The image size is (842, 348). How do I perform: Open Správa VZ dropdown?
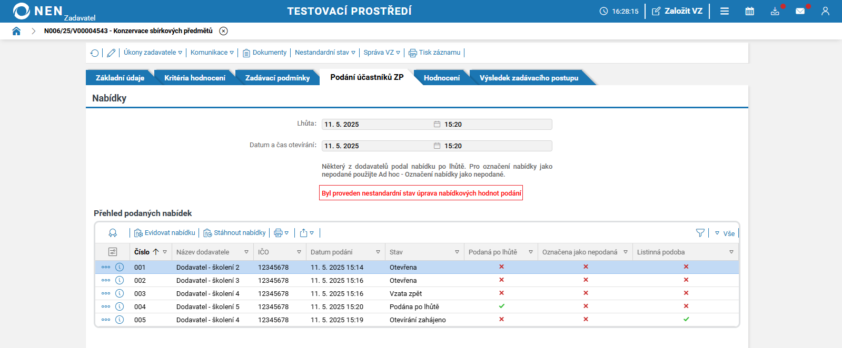click(382, 53)
